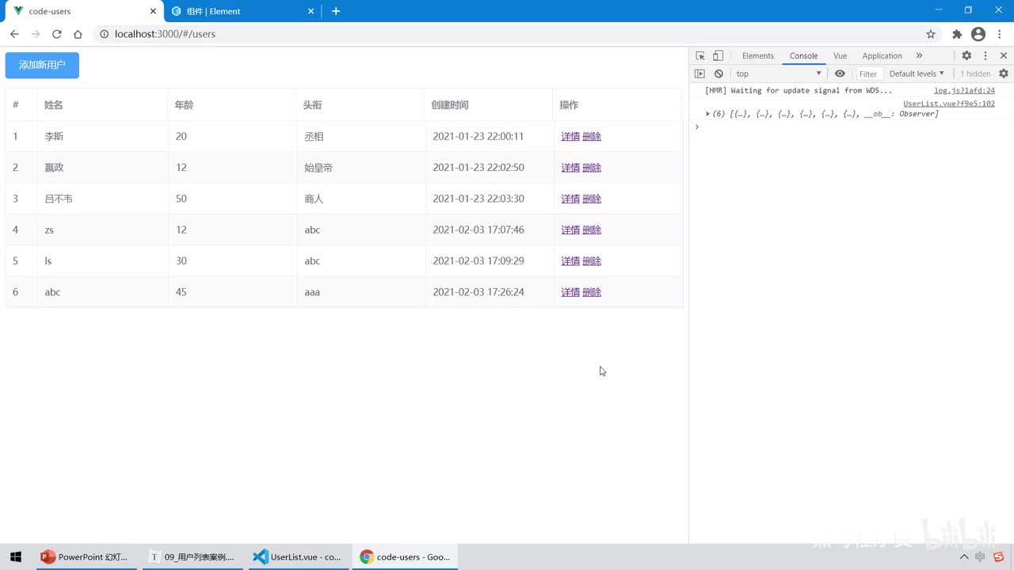Open the Default levels dropdown
Image resolution: width=1014 pixels, height=570 pixels.
click(x=917, y=74)
